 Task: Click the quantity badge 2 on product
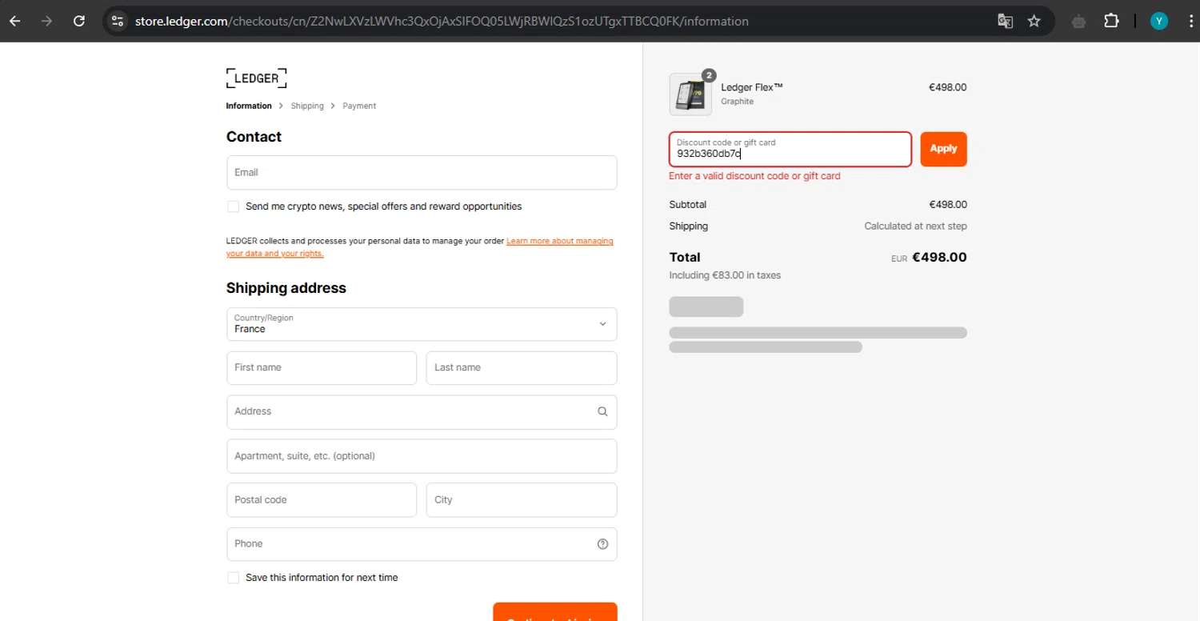point(708,75)
